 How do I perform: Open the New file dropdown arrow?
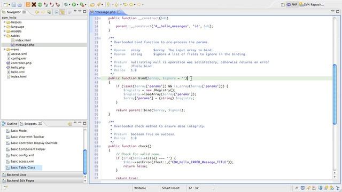9,5
